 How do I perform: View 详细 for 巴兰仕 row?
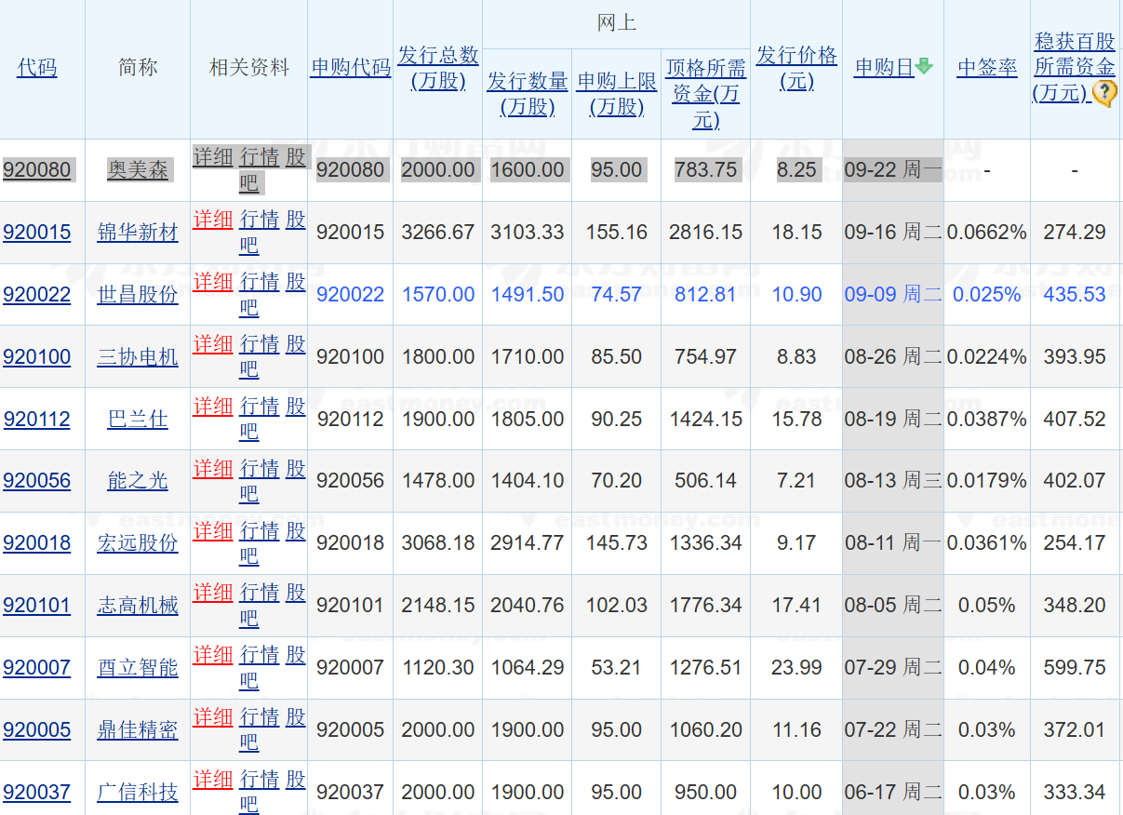click(x=213, y=407)
